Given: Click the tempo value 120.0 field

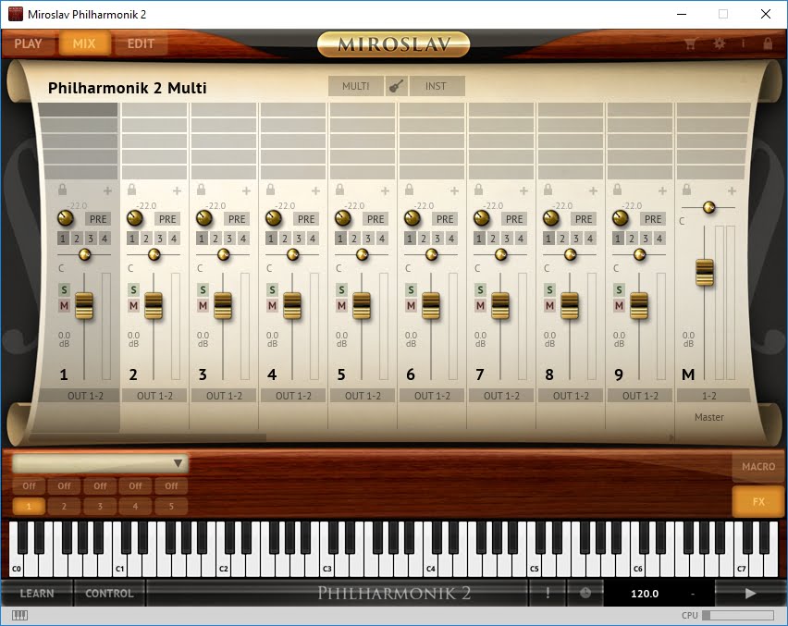Looking at the screenshot, I should 645,594.
